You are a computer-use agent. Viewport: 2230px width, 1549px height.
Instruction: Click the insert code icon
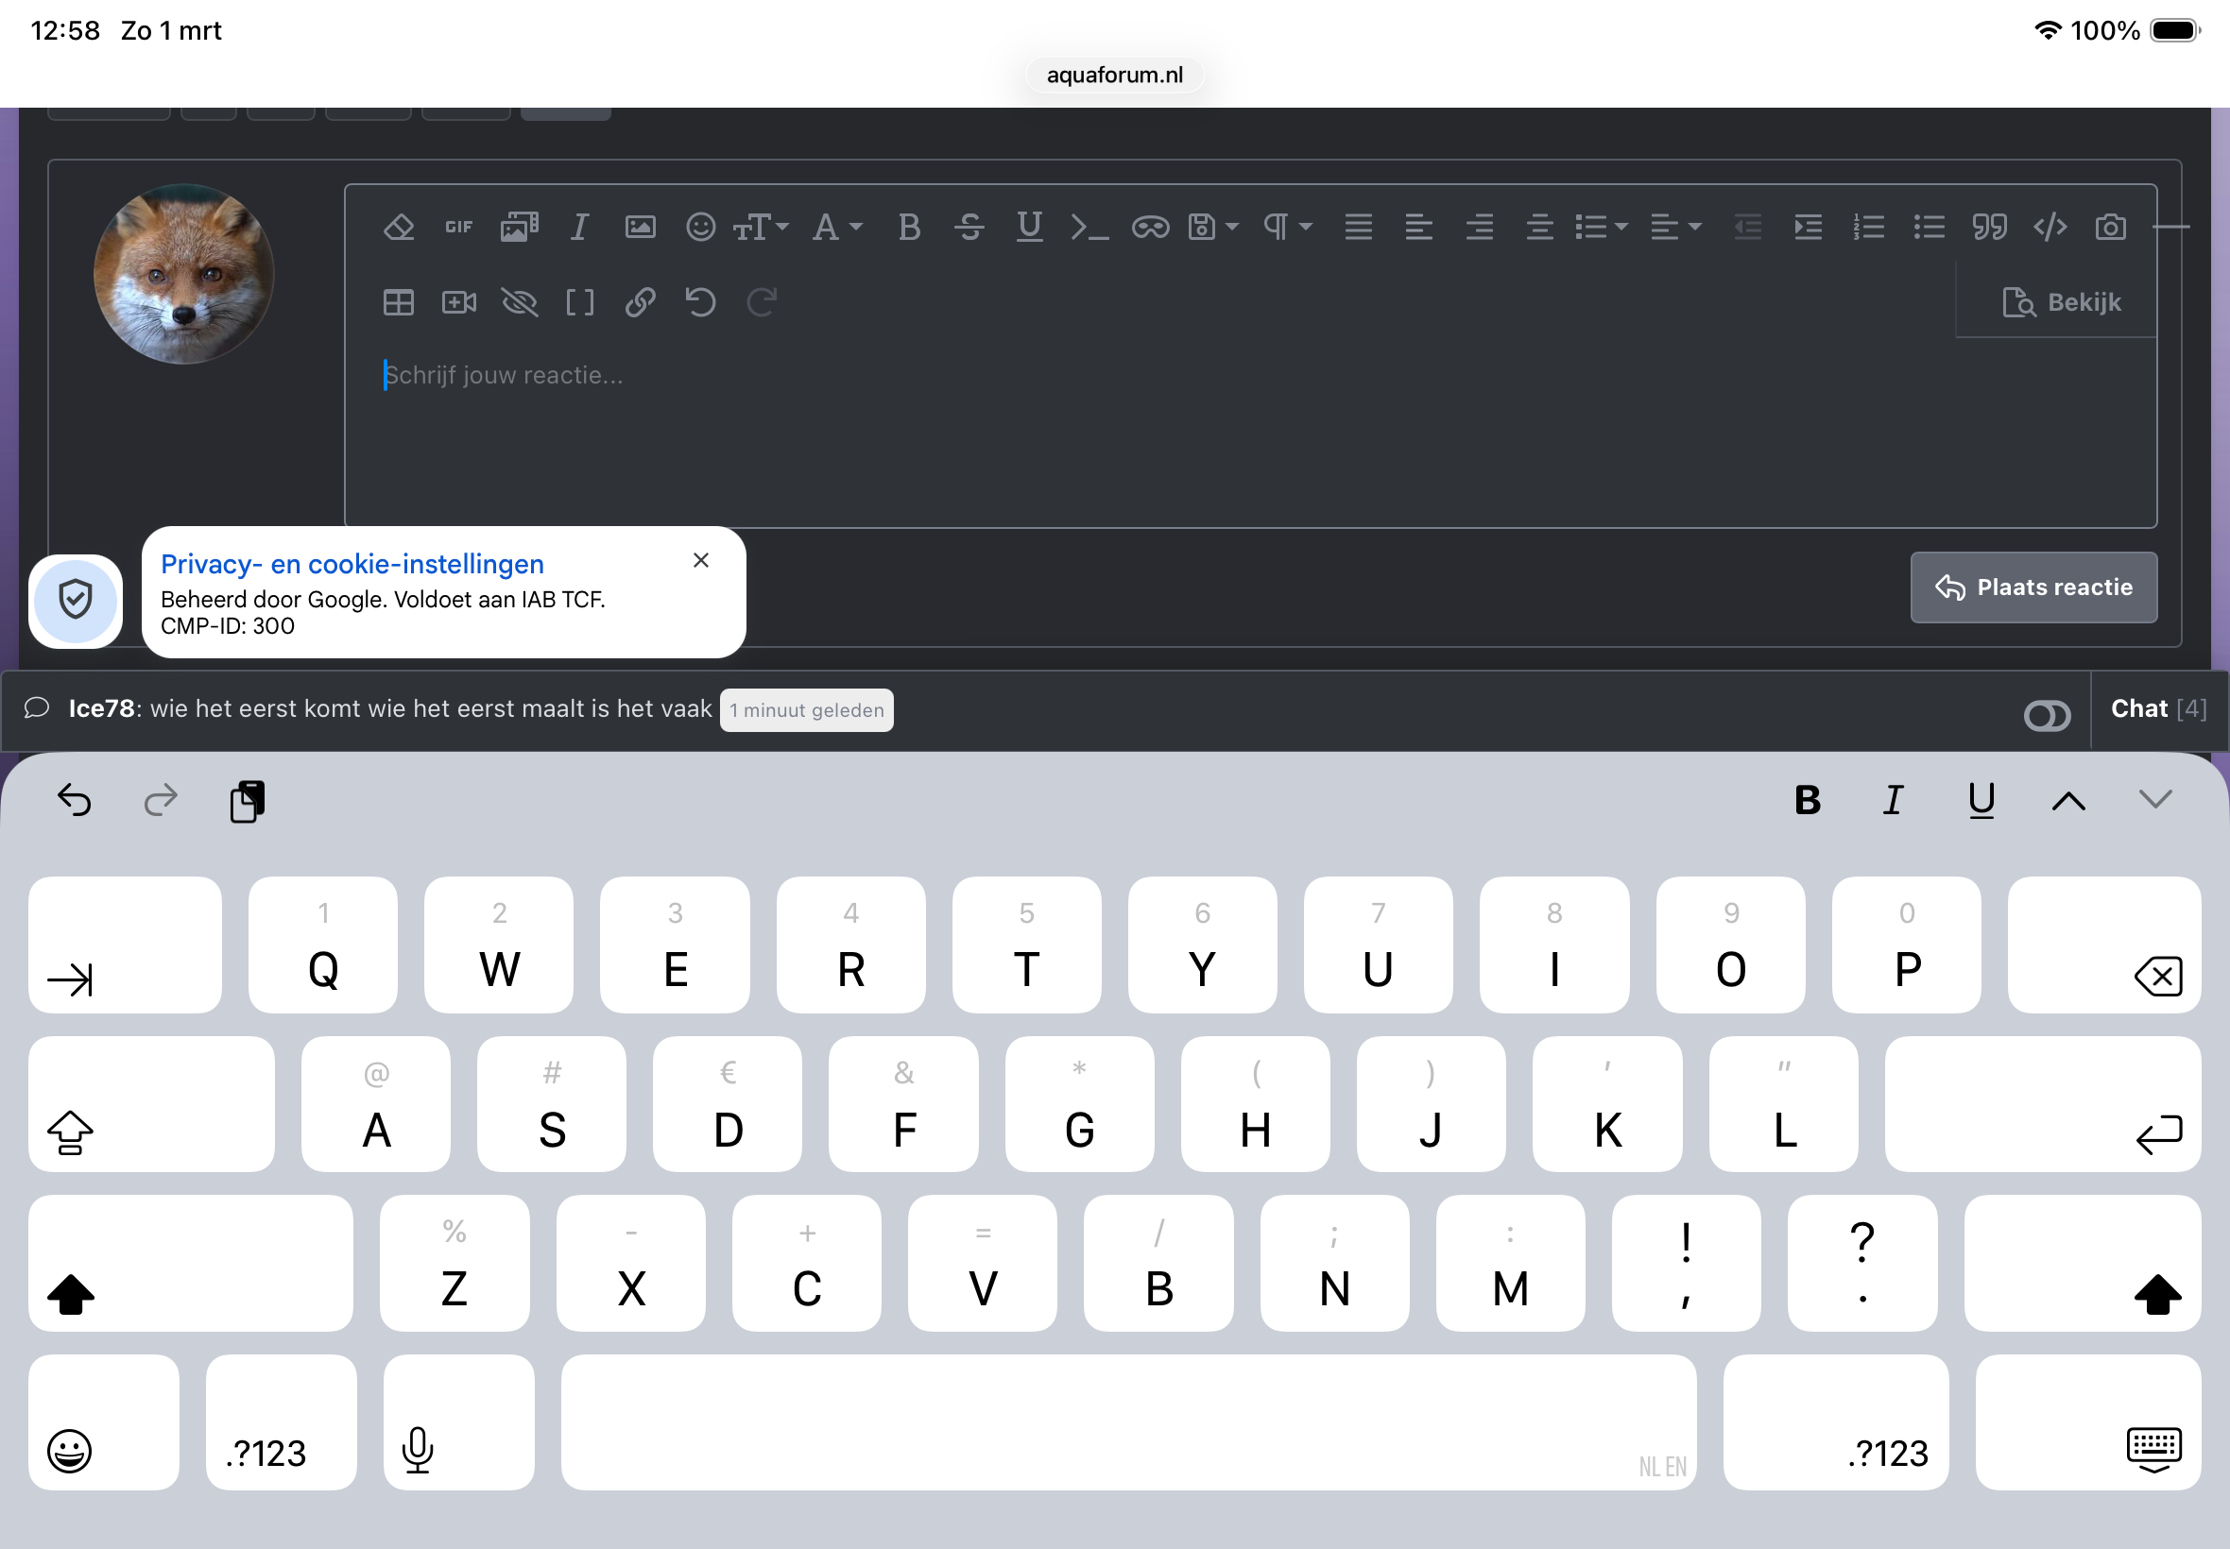coord(2050,227)
